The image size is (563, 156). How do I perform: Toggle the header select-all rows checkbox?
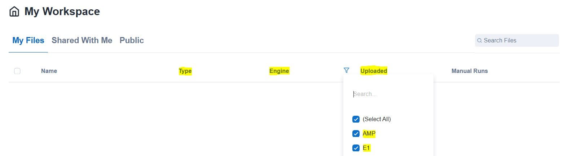pyautogui.click(x=17, y=71)
